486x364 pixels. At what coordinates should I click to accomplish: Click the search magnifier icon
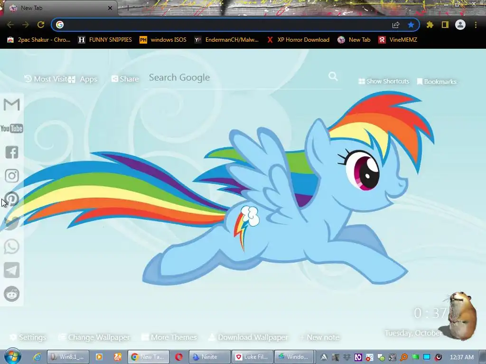click(333, 76)
